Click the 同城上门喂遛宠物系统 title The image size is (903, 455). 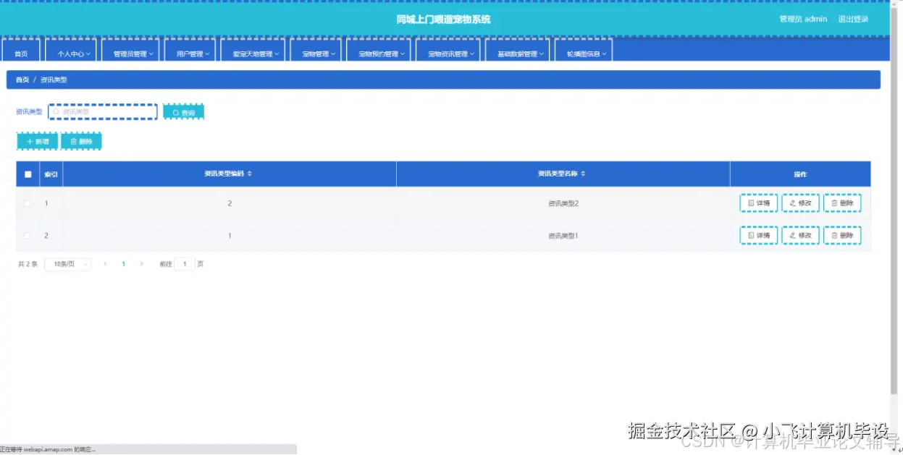(443, 20)
